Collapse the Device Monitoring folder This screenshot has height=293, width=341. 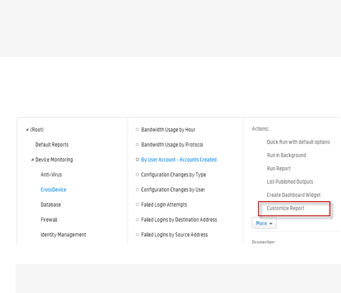coord(32,160)
